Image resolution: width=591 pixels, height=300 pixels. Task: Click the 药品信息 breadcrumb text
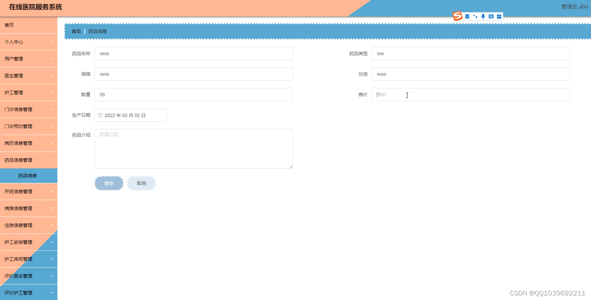[x=98, y=31]
